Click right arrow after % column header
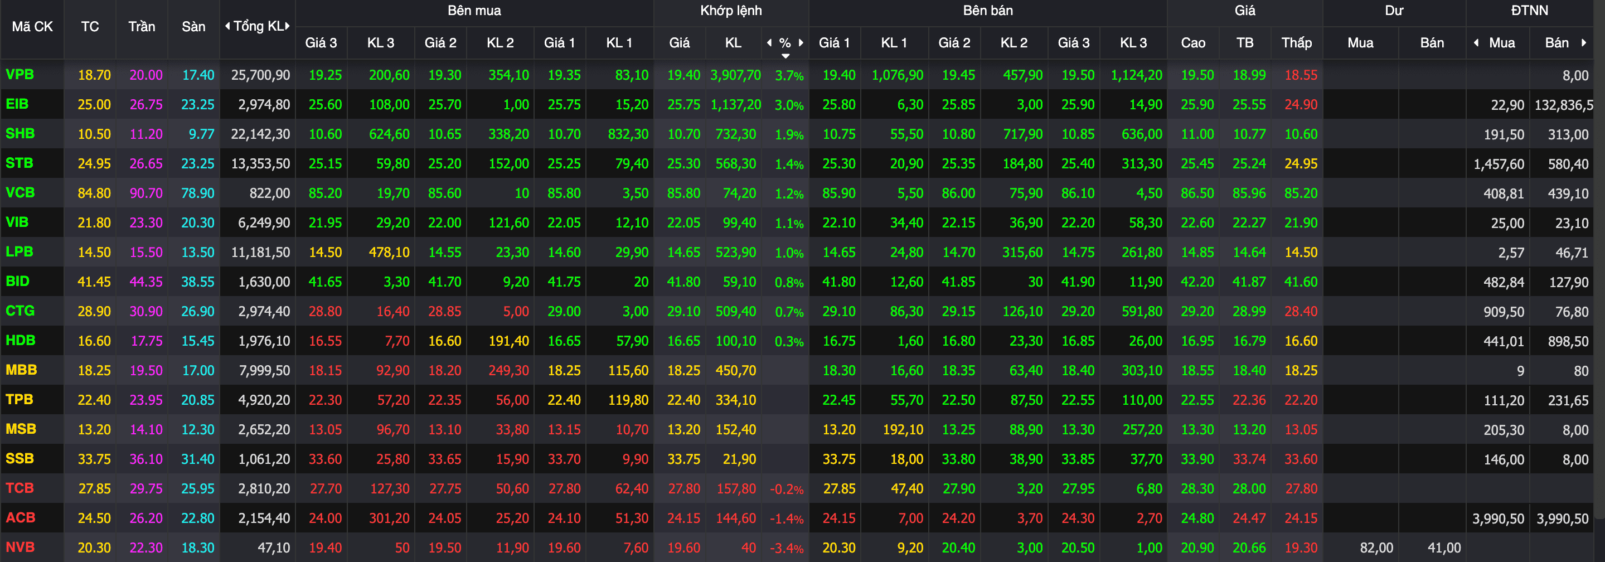This screenshot has width=1605, height=562. [x=801, y=42]
